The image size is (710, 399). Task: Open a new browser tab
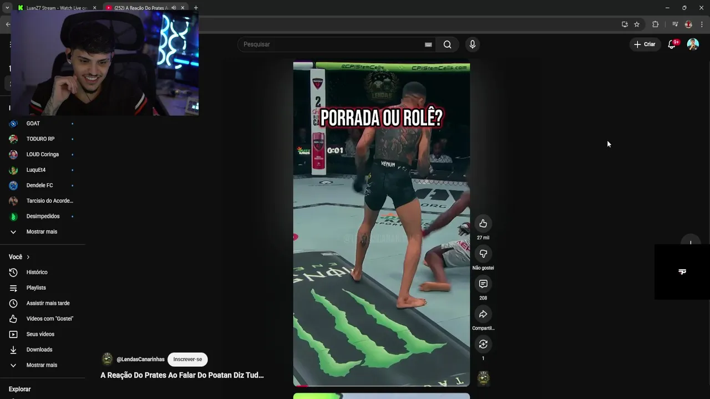pyautogui.click(x=196, y=8)
